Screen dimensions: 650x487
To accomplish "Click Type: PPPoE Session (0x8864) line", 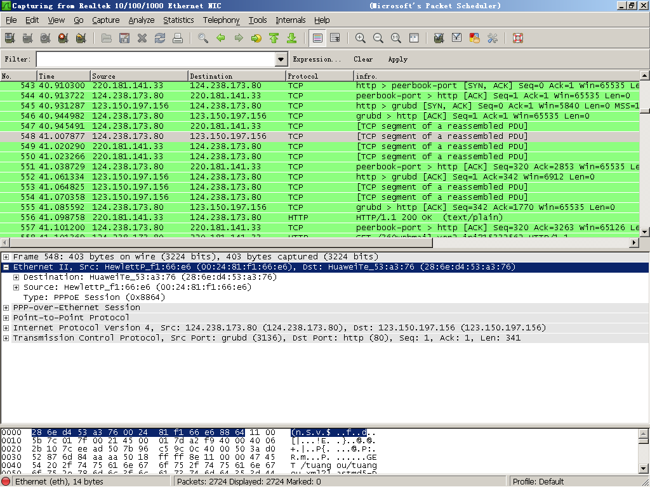I will pos(94,297).
